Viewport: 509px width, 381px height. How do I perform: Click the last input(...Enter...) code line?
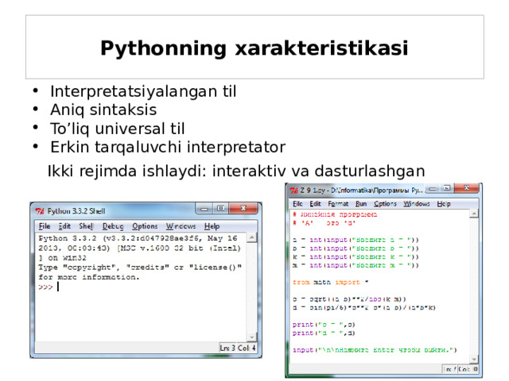point(375,350)
